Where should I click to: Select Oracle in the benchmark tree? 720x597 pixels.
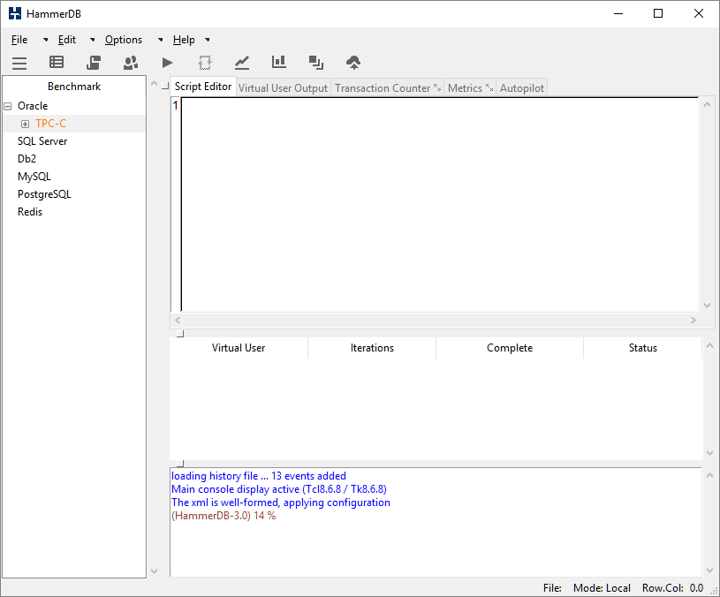pyautogui.click(x=33, y=106)
